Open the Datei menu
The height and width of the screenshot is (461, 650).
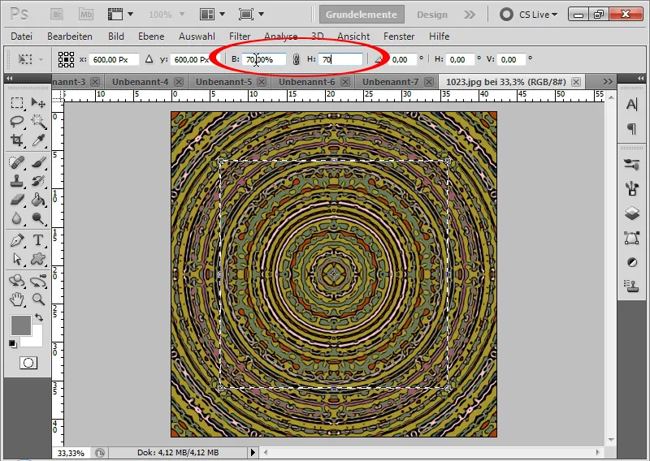[x=22, y=37]
